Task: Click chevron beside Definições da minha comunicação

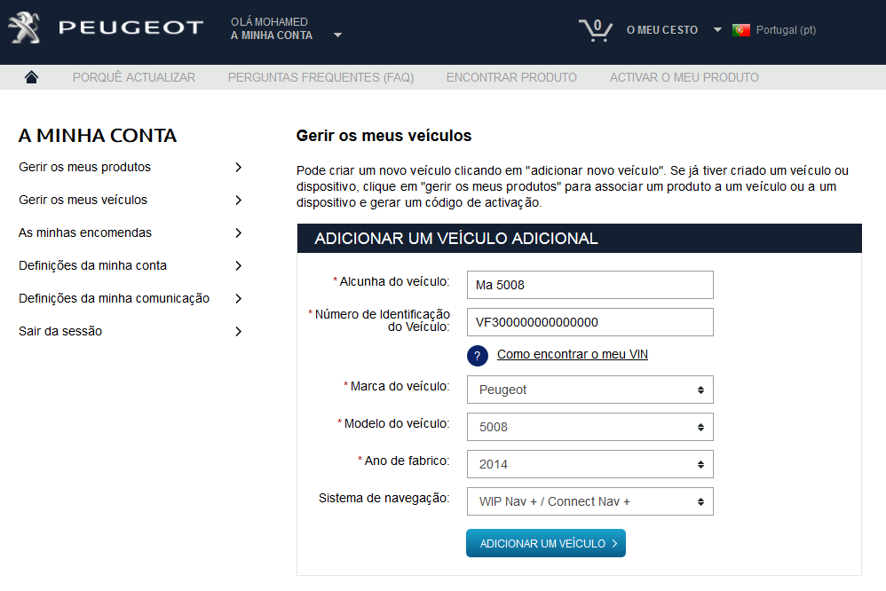Action: tap(239, 298)
